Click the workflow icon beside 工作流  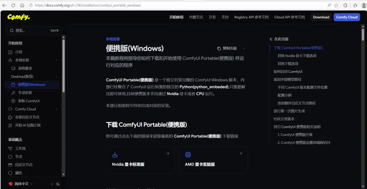[10, 149]
